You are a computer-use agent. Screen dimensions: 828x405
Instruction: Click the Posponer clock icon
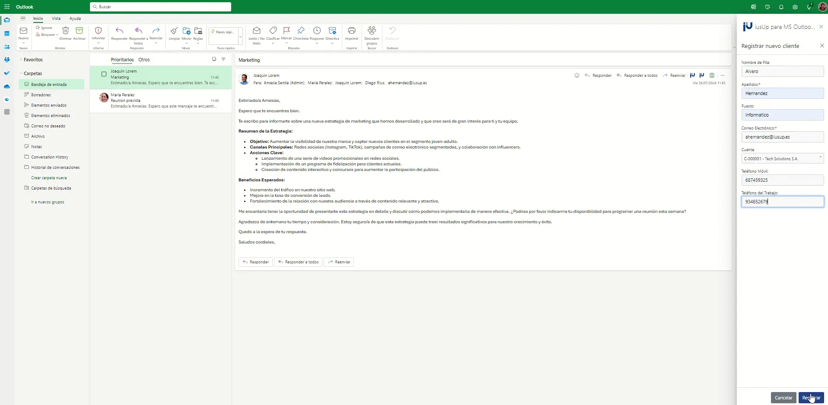coord(317,31)
